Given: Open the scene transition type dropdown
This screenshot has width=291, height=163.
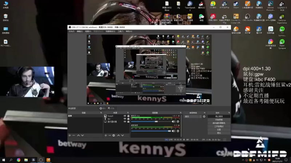Looking at the screenshot, I should tap(193, 117).
